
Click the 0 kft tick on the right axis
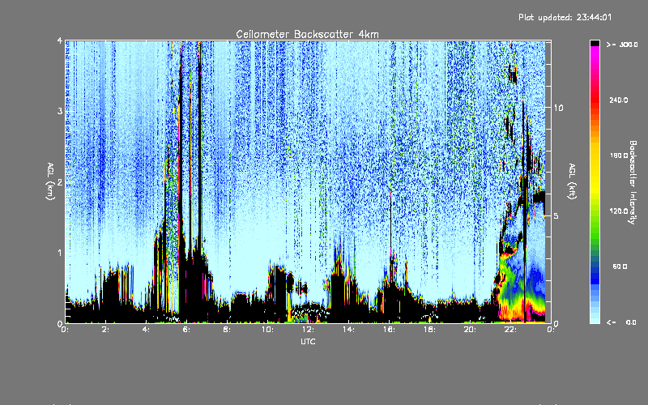[556, 323]
